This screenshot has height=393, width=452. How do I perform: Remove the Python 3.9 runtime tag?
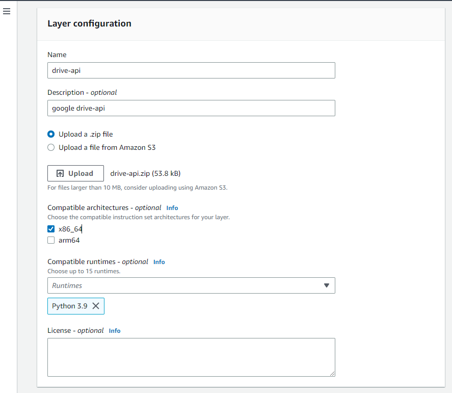pos(95,306)
